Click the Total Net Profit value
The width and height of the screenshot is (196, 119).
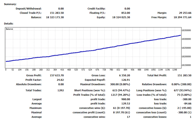click(x=184, y=75)
